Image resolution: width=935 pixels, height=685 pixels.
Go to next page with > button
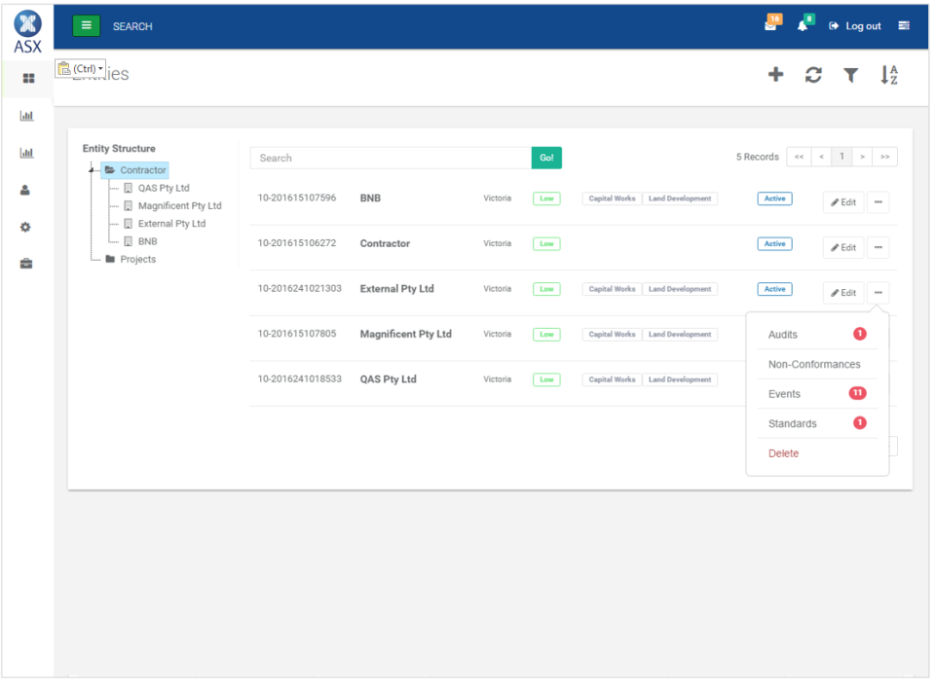[862, 157]
